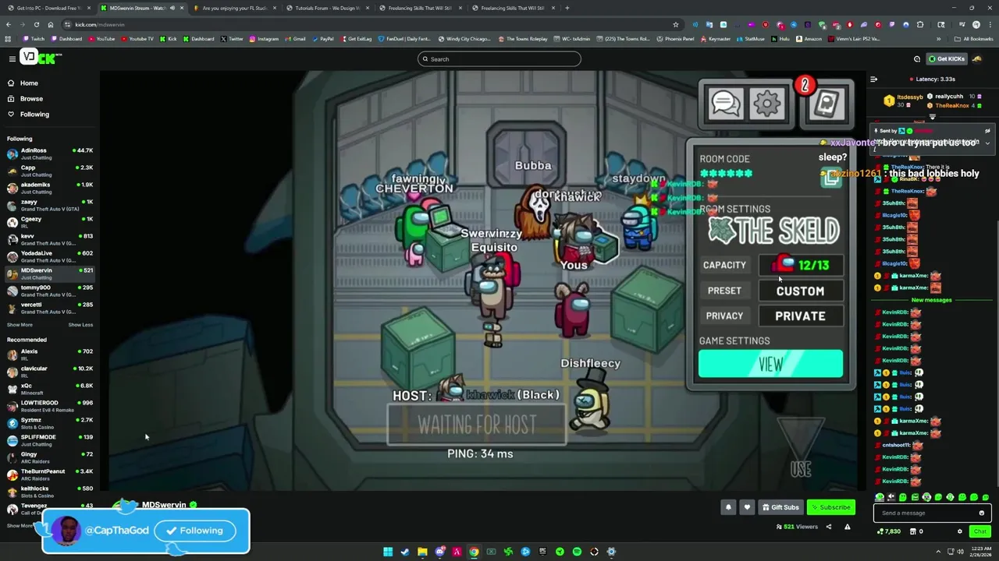This screenshot has width=999, height=561.
Task: Copy room code using clipboard icon
Action: click(x=831, y=178)
